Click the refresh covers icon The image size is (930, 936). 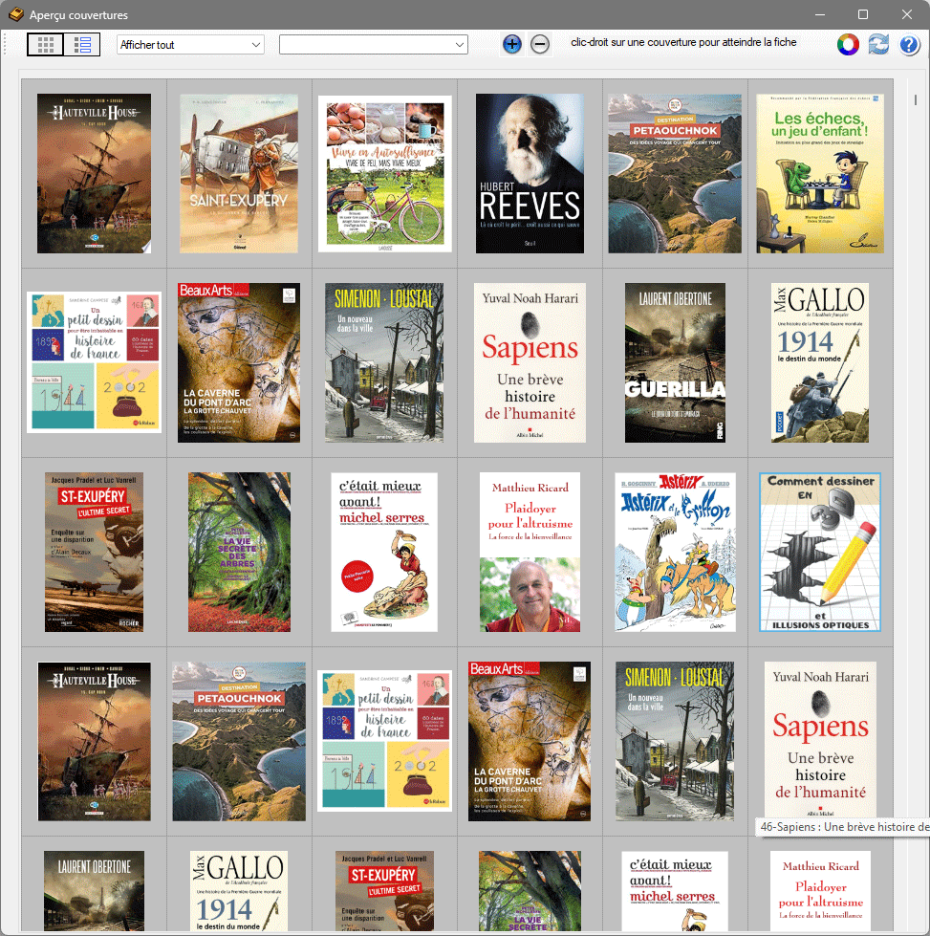point(878,44)
